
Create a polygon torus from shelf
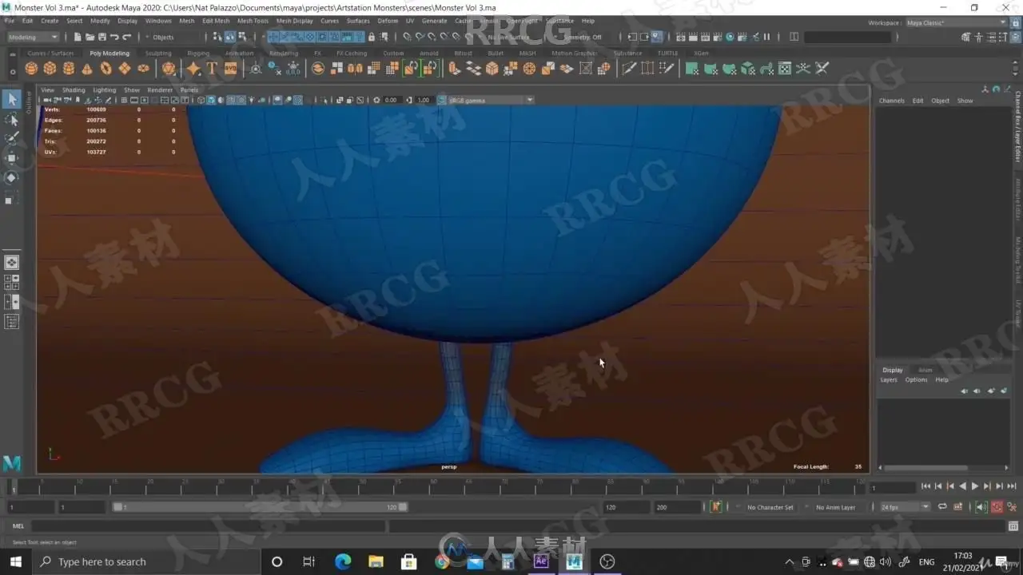pyautogui.click(x=105, y=69)
